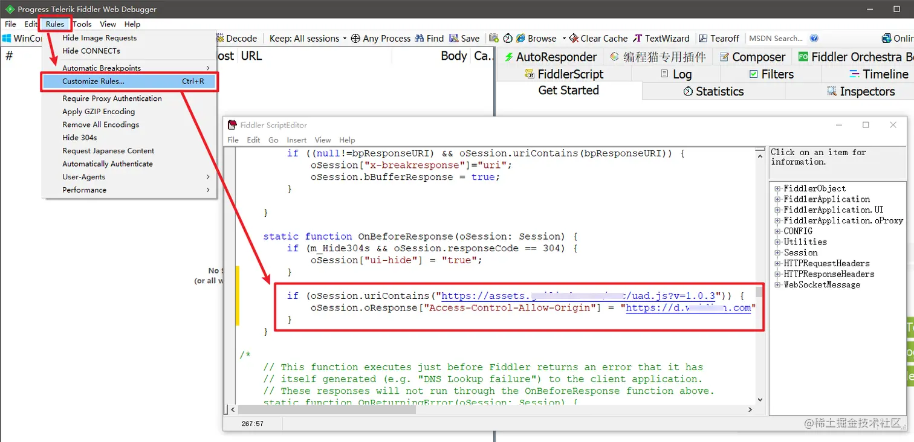The width and height of the screenshot is (914, 442).
Task: Expand the Session tree node
Action: tap(777, 253)
